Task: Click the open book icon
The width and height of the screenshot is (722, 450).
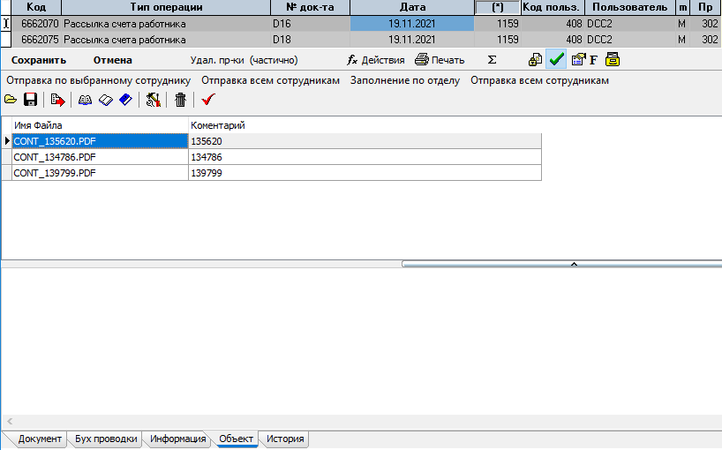Action: pyautogui.click(x=86, y=100)
